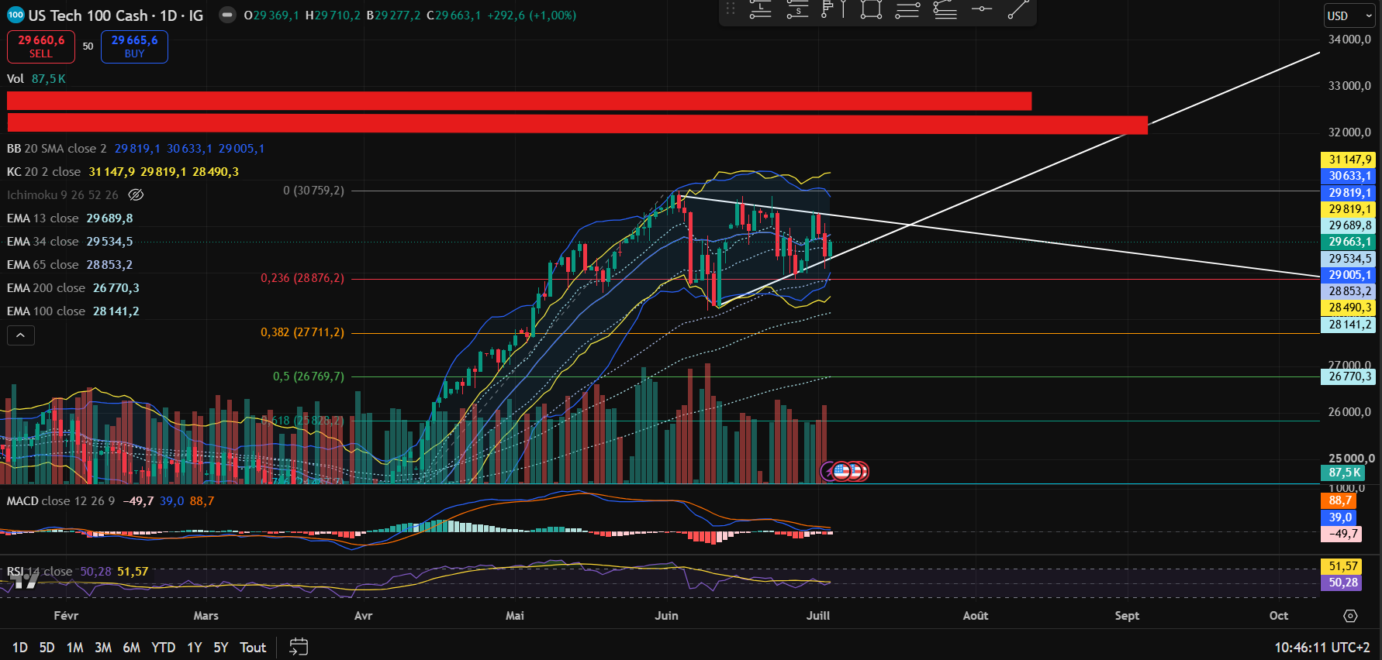Collapse the indicator legend with chevron arrow
Image resolution: width=1382 pixels, height=660 pixels.
click(x=21, y=335)
